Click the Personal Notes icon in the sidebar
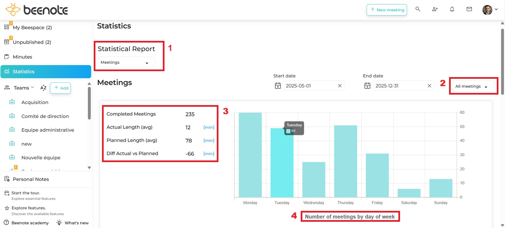This screenshot has width=505, height=228. pos(7,179)
